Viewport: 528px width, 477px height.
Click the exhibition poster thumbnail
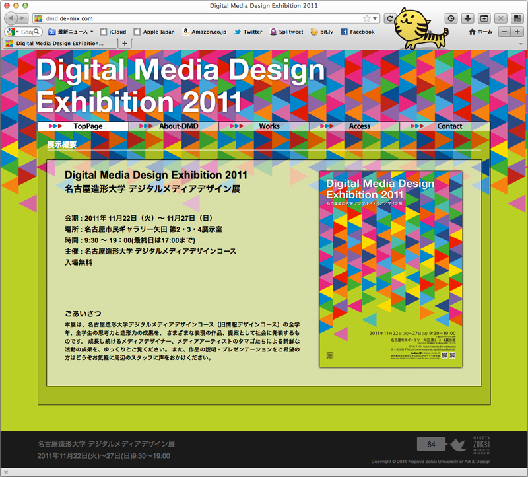[x=391, y=269]
